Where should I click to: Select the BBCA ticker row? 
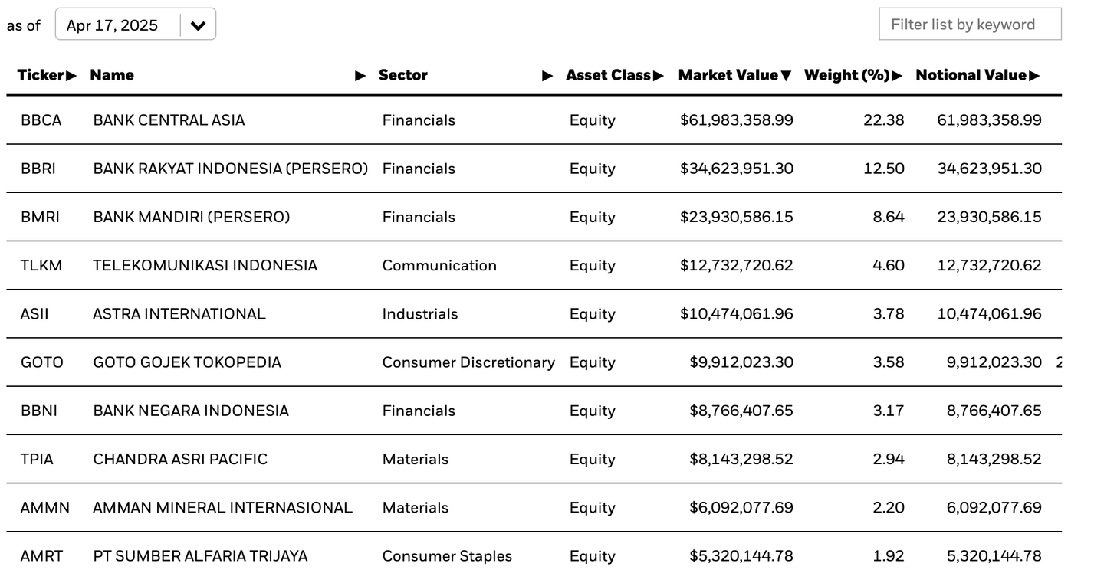click(x=41, y=120)
